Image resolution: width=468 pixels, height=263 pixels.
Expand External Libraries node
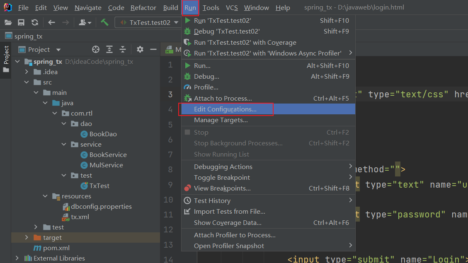click(x=17, y=258)
